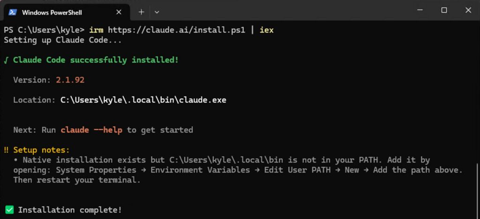Click the yellow warning marks before Setup notes
This screenshot has width=480, height=219.
click(x=6, y=150)
